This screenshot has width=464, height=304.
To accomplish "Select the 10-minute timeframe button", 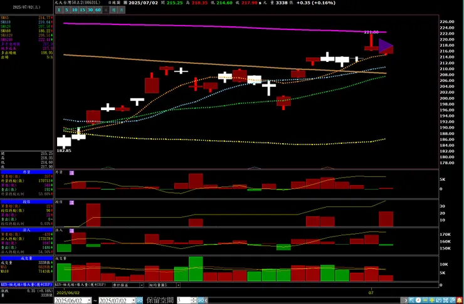I will 74,10.
